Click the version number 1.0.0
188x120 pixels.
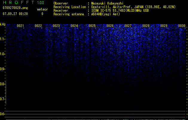point(41,3)
